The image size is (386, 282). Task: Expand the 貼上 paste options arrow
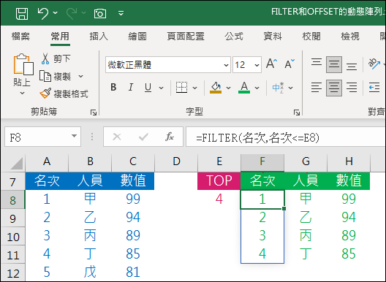22,94
